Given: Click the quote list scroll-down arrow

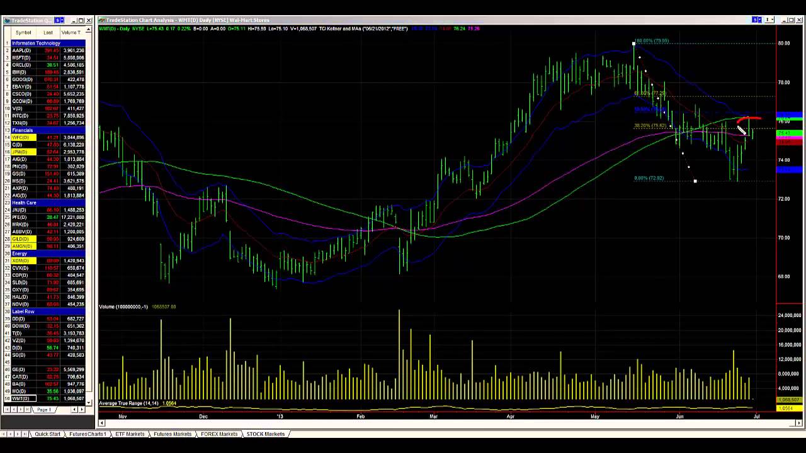Looking at the screenshot, I should (x=89, y=403).
